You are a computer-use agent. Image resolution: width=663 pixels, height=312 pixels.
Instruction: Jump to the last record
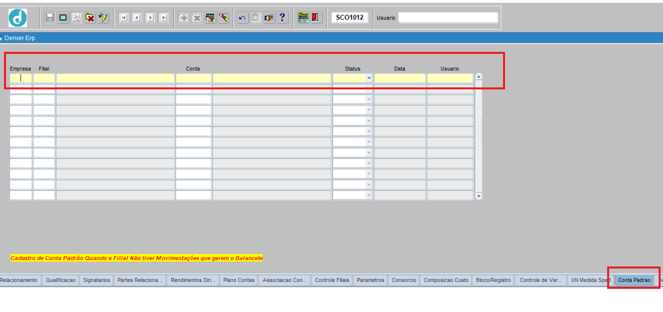click(x=164, y=18)
